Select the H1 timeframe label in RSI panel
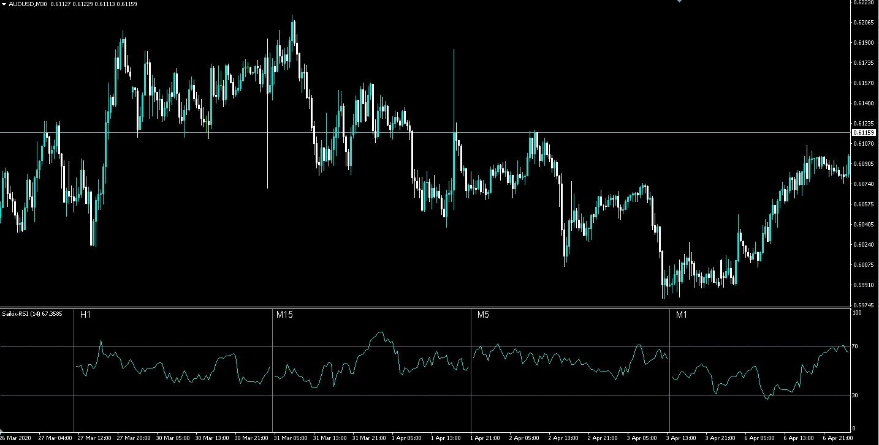The height and width of the screenshot is (445, 879). 85,315
